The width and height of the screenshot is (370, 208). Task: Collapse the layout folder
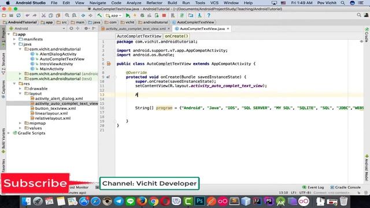coord(20,94)
